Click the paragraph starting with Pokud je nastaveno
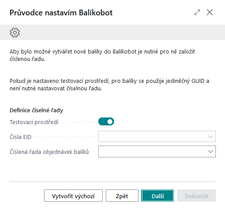 (109, 85)
